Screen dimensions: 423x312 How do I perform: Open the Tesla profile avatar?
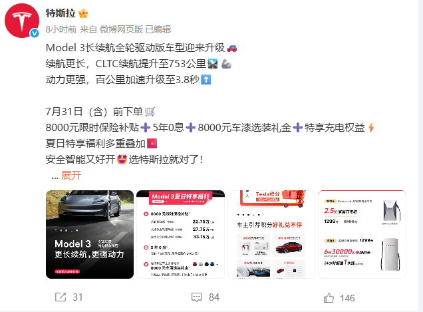click(x=21, y=21)
